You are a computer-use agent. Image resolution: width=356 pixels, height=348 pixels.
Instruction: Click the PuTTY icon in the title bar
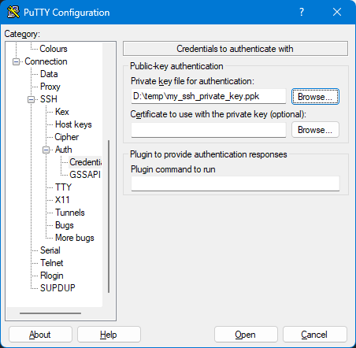13,12
